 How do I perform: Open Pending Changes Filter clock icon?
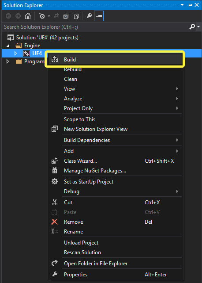(42, 16)
